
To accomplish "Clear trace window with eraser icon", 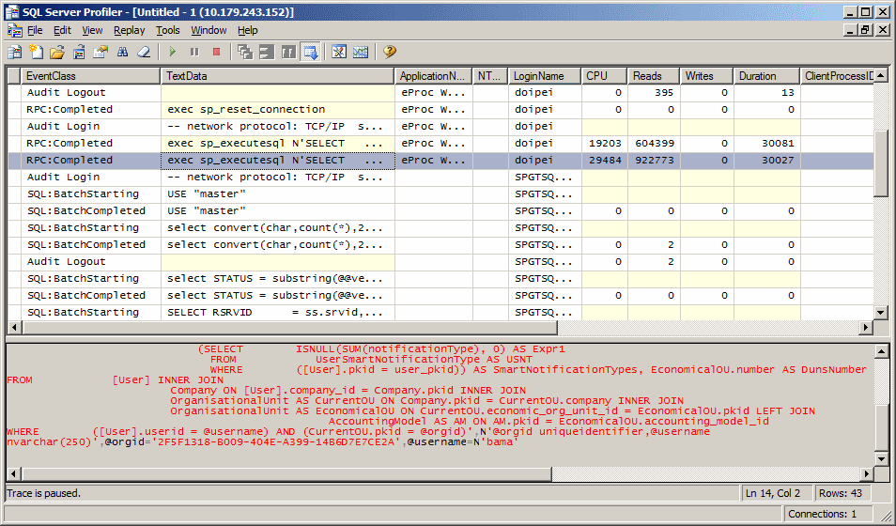I will [144, 52].
